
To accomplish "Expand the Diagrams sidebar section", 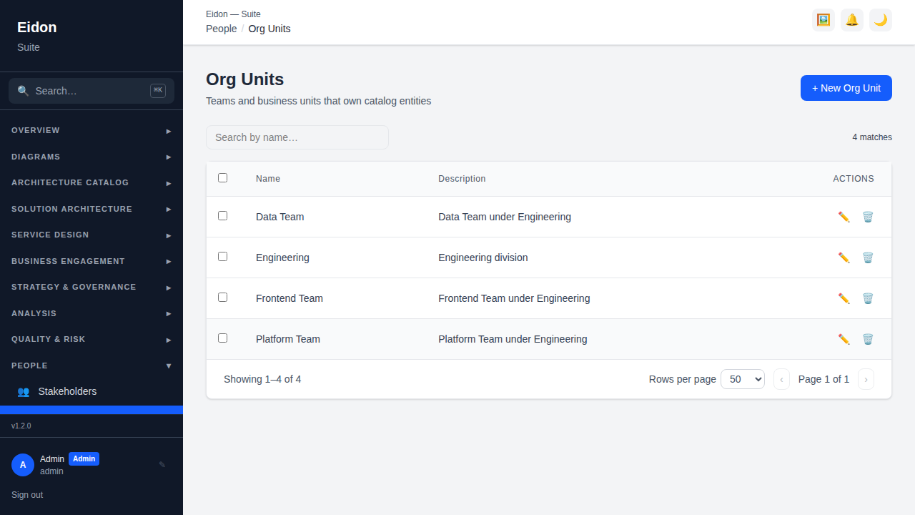I will point(91,157).
